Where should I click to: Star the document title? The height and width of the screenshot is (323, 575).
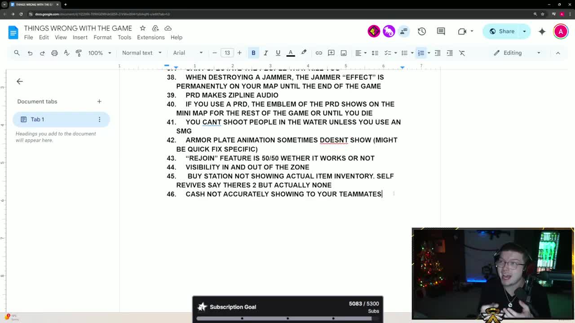coord(142,28)
